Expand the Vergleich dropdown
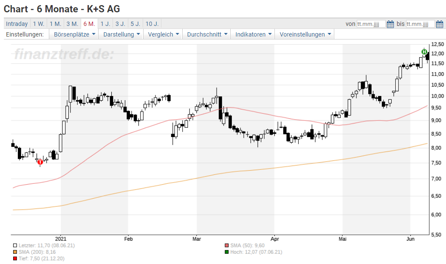446x264 pixels. [163, 34]
